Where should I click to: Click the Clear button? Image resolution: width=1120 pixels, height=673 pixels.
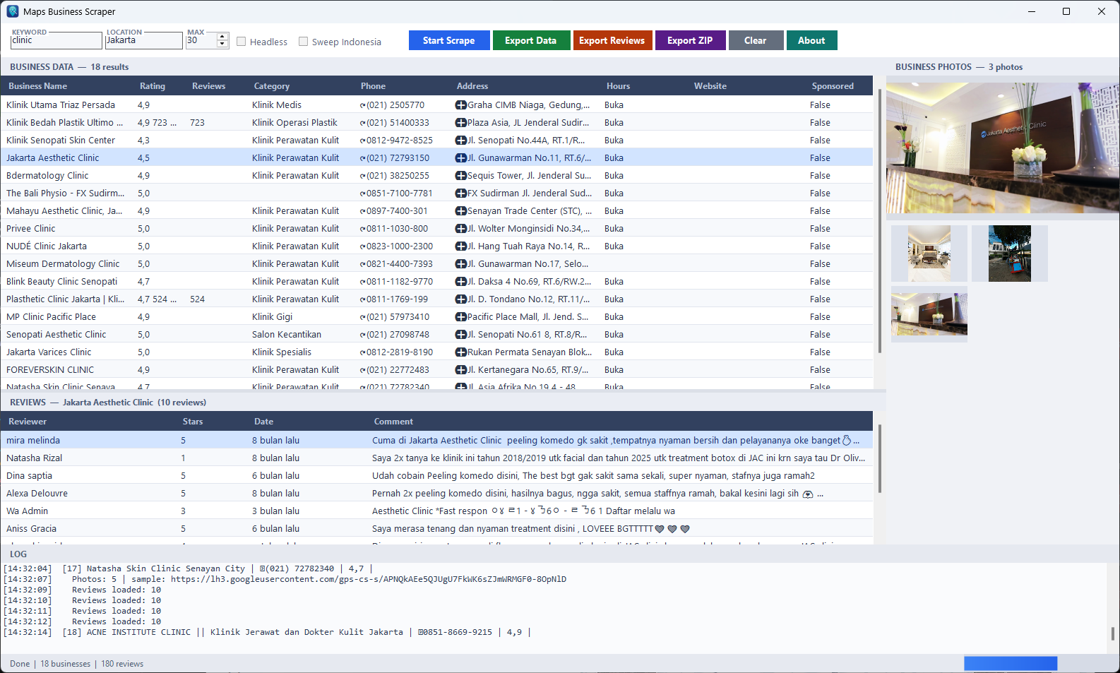[x=756, y=40]
